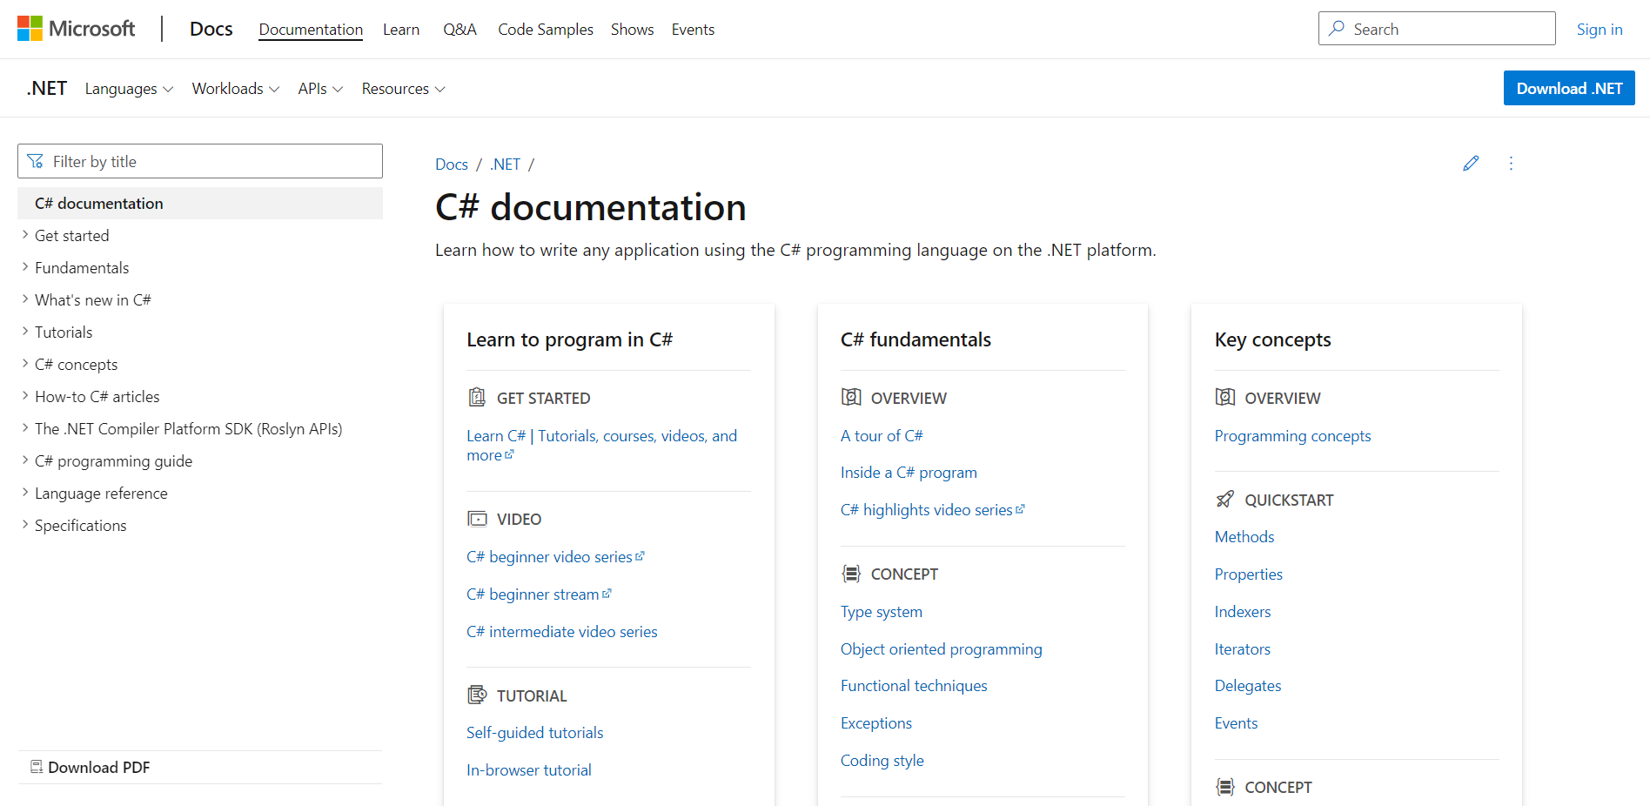Open the Resources dropdown
The image size is (1650, 806).
[x=404, y=89]
